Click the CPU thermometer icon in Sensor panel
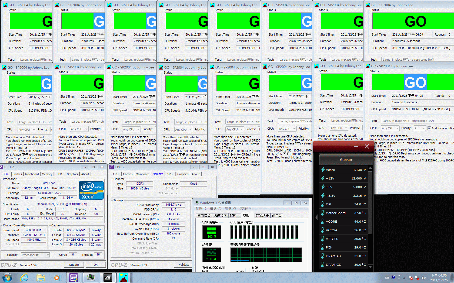Screen dimensions: 454x283 tap(323, 204)
